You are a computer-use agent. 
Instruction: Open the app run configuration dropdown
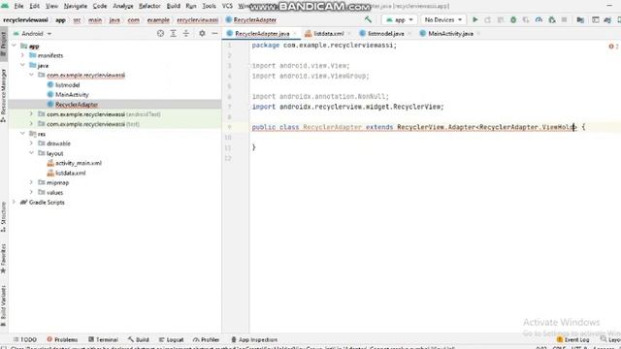(x=399, y=19)
